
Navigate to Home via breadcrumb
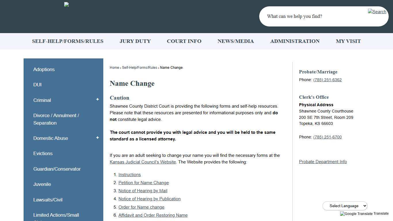(114, 68)
